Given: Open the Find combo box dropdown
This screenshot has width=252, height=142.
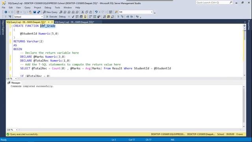Looking at the screenshot, I should pyautogui.click(x=151, y=12).
